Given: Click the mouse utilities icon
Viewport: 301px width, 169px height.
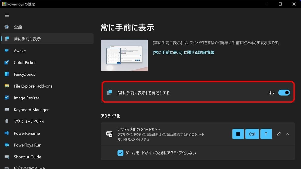Looking at the screenshot, I should click(7, 121).
